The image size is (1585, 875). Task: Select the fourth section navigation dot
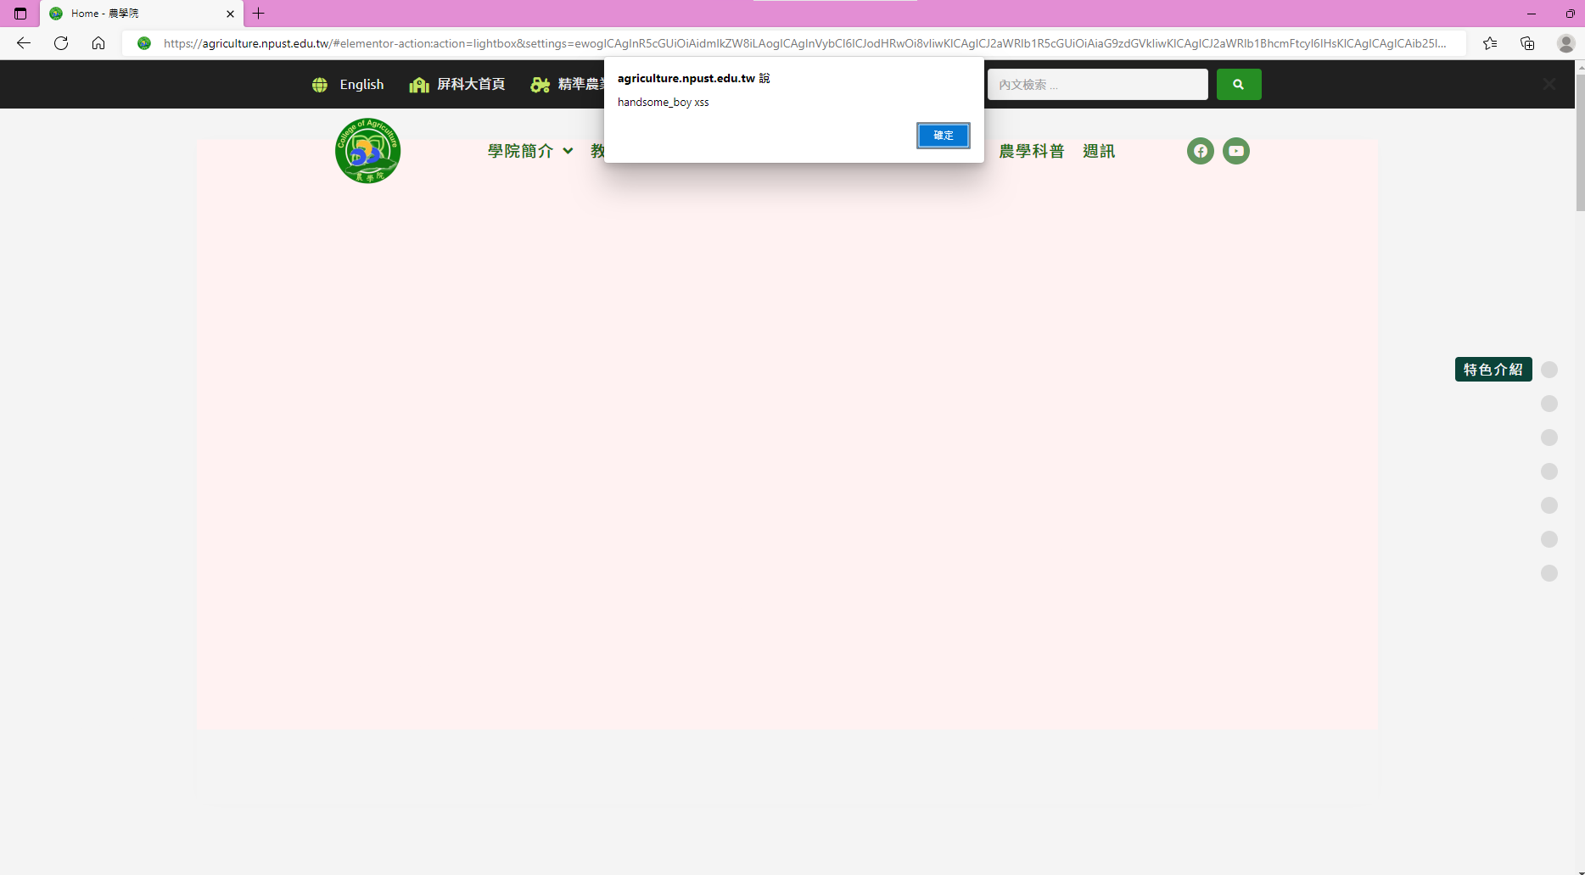[1549, 471]
